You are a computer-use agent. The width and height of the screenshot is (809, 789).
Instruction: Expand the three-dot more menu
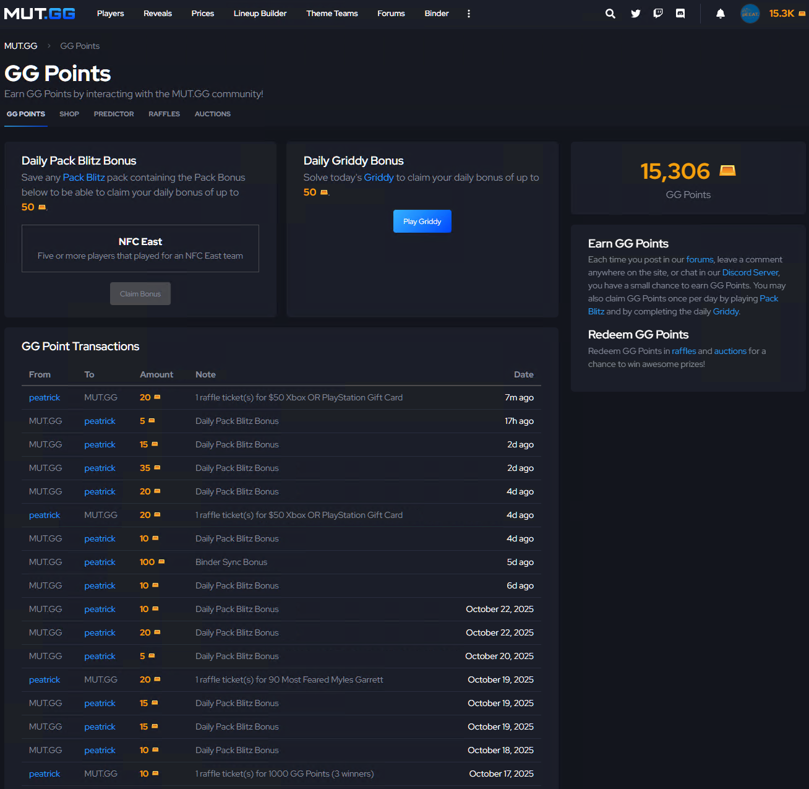click(468, 14)
